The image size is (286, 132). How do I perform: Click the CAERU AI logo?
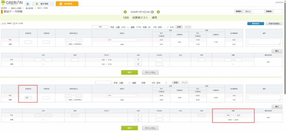tap(11, 3)
